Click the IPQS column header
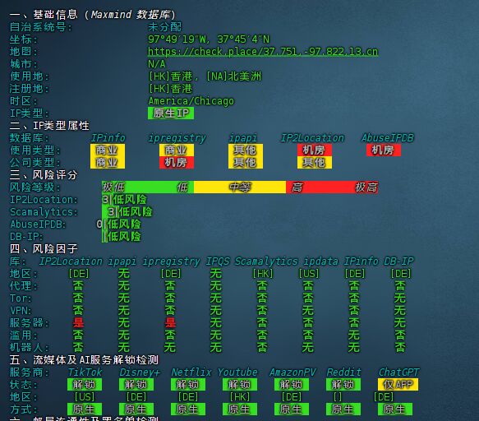 (x=218, y=261)
